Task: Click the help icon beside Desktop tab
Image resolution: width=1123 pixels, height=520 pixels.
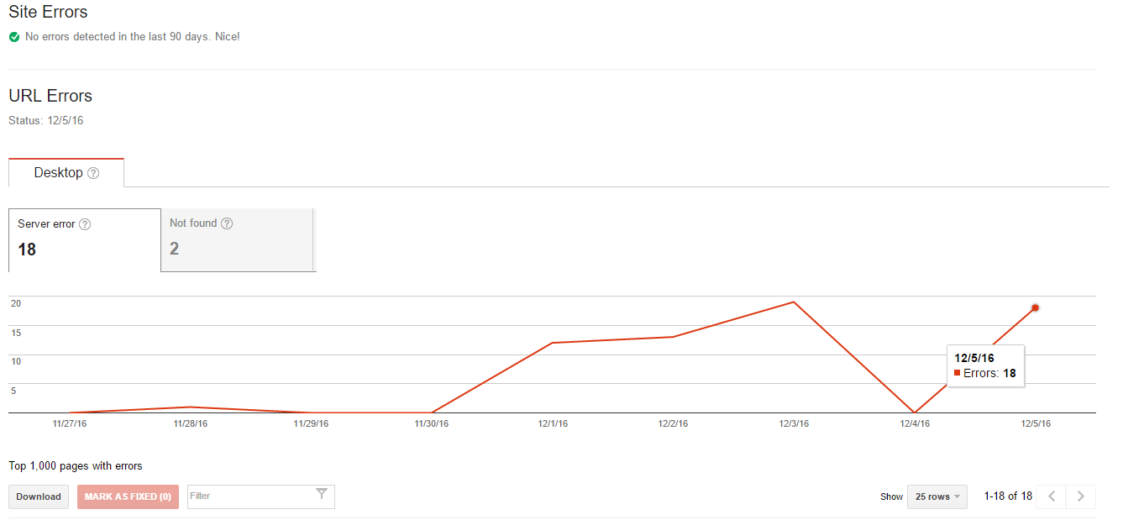Action: (93, 173)
